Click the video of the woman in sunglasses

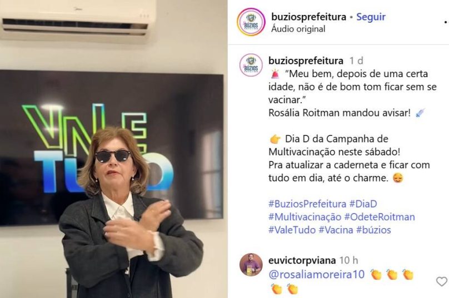114,149
